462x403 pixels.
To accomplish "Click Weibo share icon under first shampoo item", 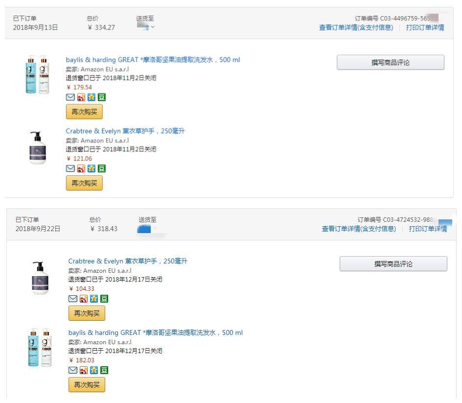I will 81,97.
